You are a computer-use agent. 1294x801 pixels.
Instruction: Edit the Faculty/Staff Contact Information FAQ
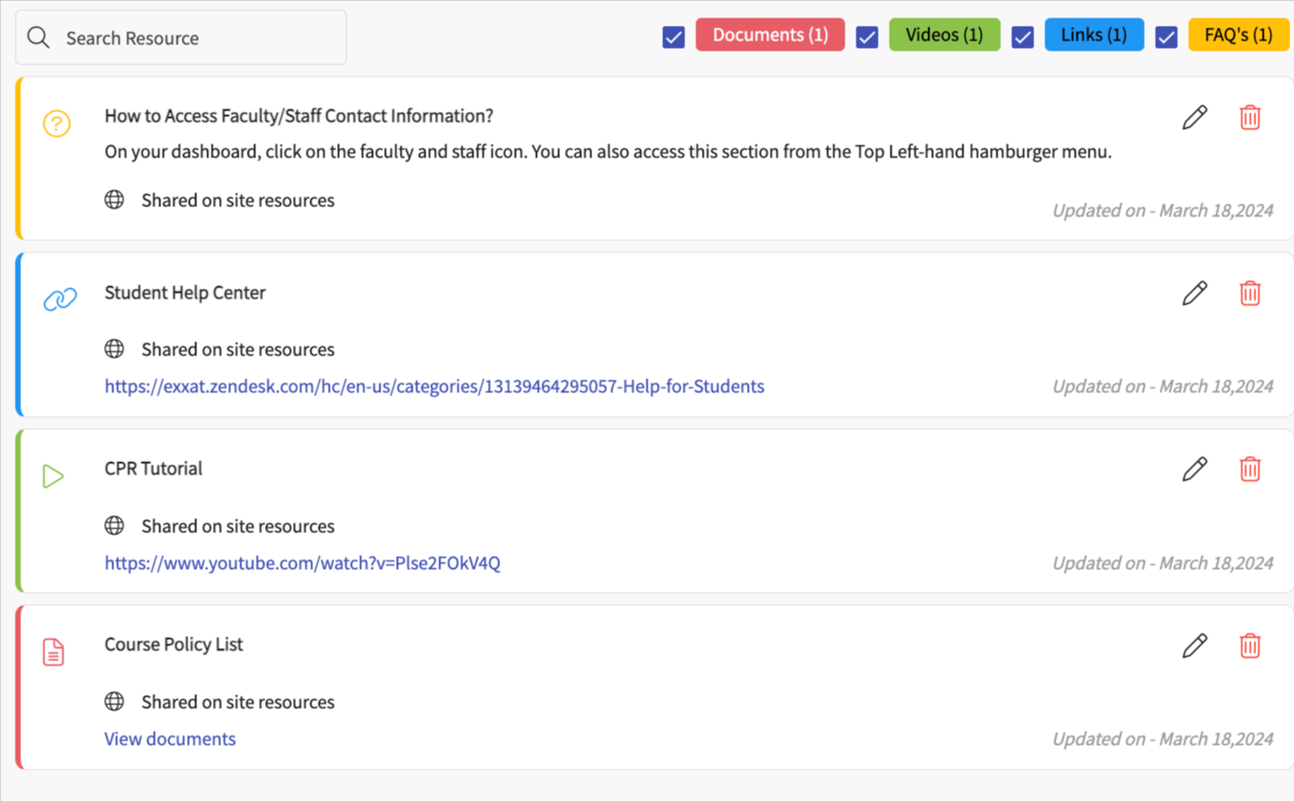click(x=1195, y=117)
